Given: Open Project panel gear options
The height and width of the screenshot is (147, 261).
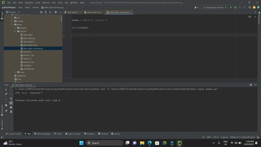Looking at the screenshot, I should click(55, 12).
